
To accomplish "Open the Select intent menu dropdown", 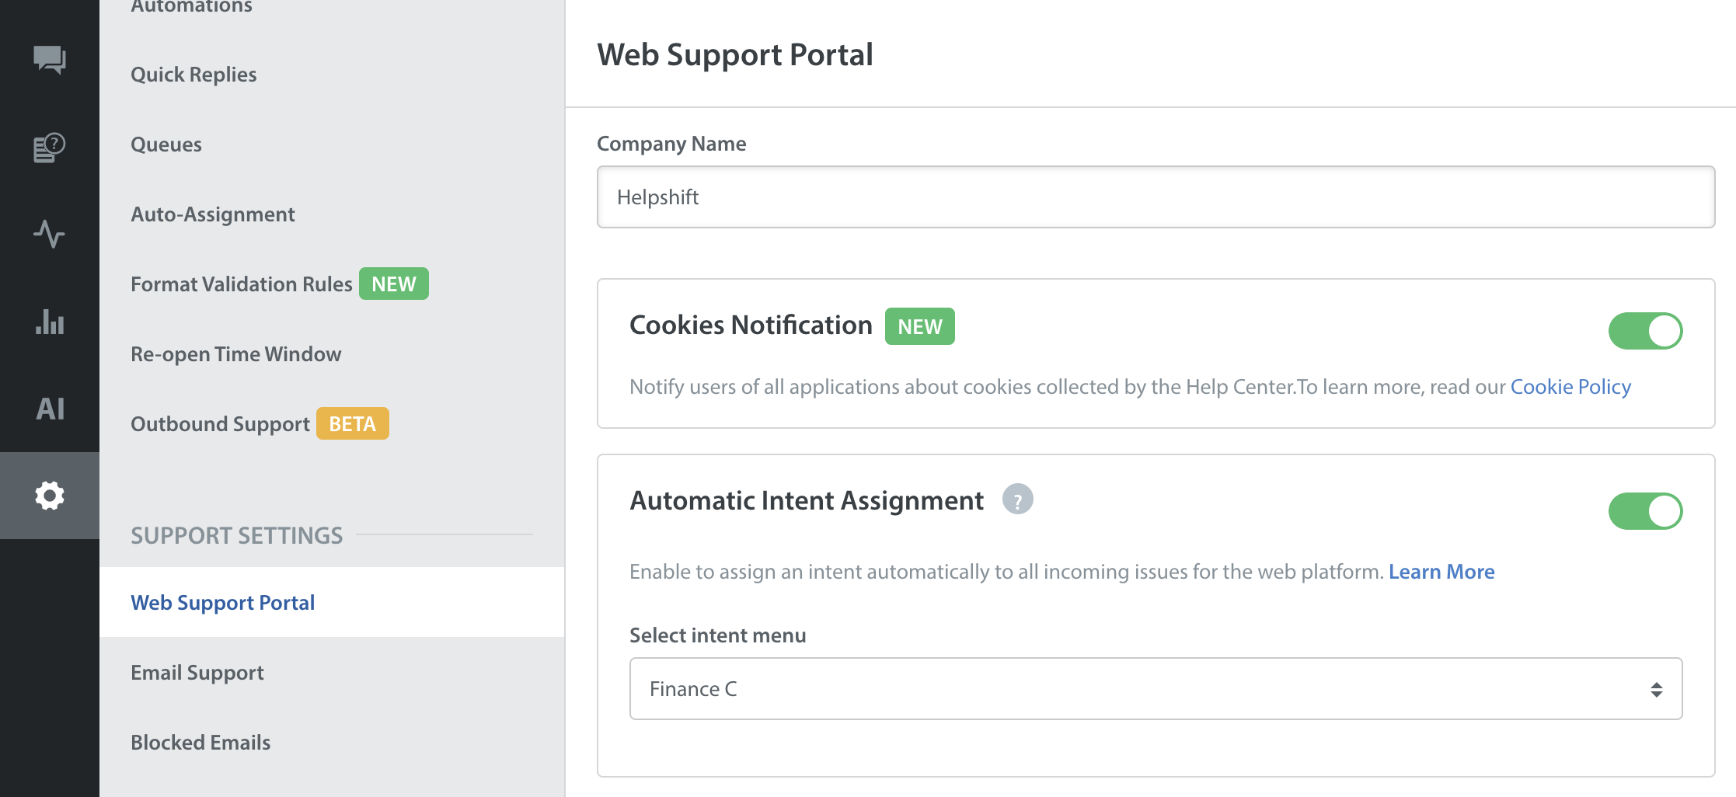I will [x=1156, y=689].
